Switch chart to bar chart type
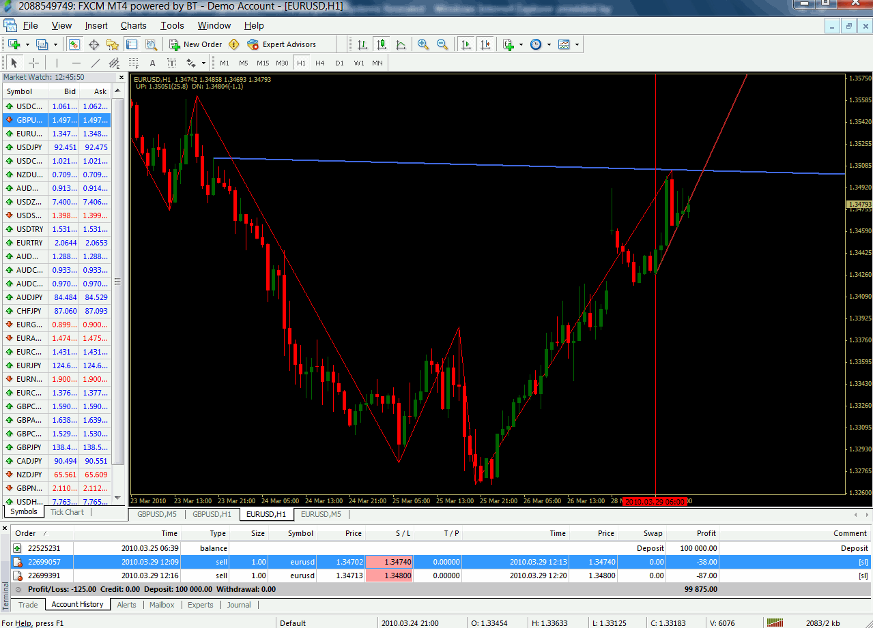The height and width of the screenshot is (628, 873). coord(362,44)
